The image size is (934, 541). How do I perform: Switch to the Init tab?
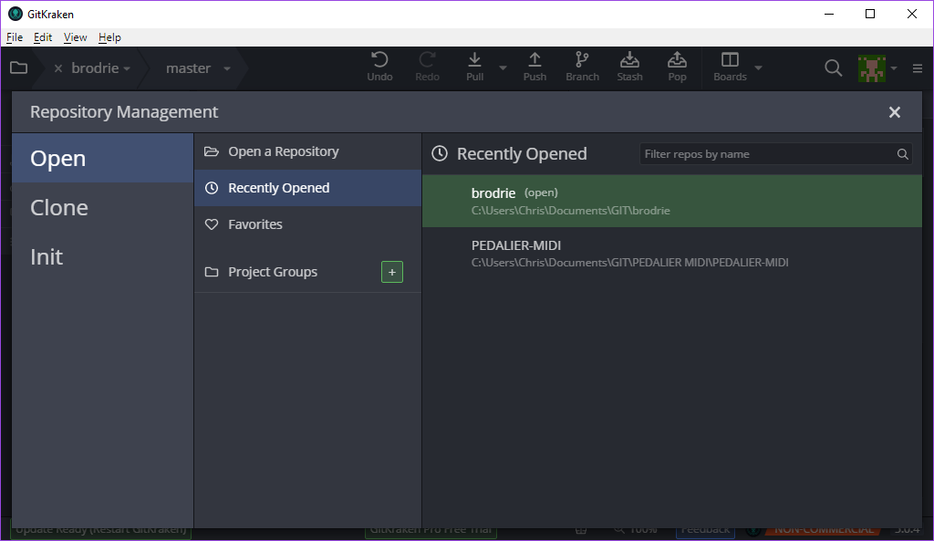[x=102, y=256]
